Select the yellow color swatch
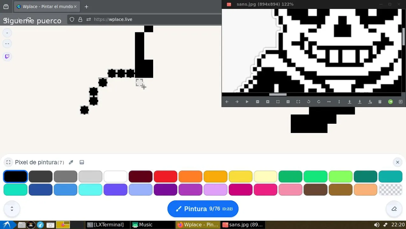This screenshot has height=229, width=406. pos(240,176)
